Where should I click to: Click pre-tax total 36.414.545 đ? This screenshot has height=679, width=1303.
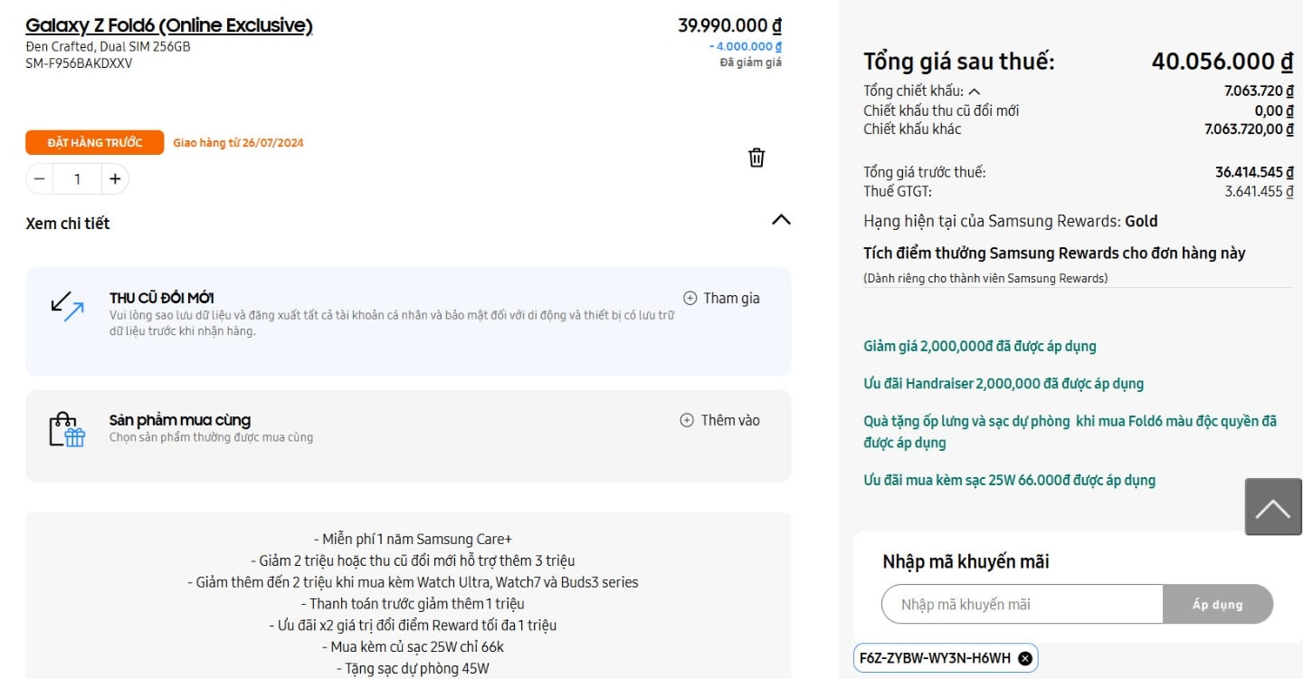[1254, 172]
